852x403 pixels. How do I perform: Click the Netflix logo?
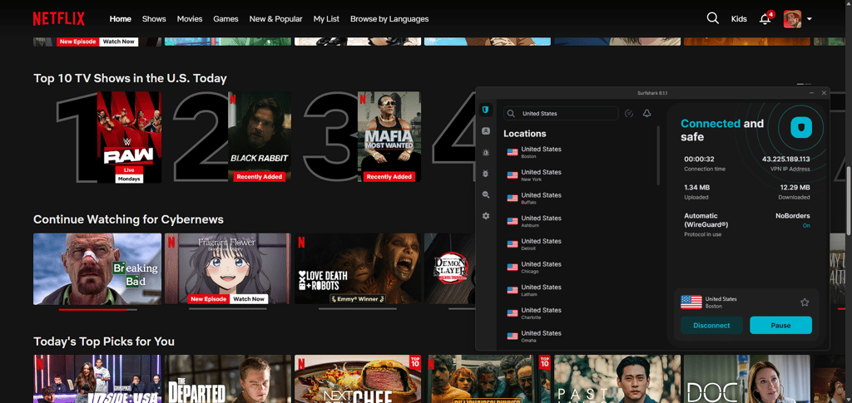coord(59,19)
